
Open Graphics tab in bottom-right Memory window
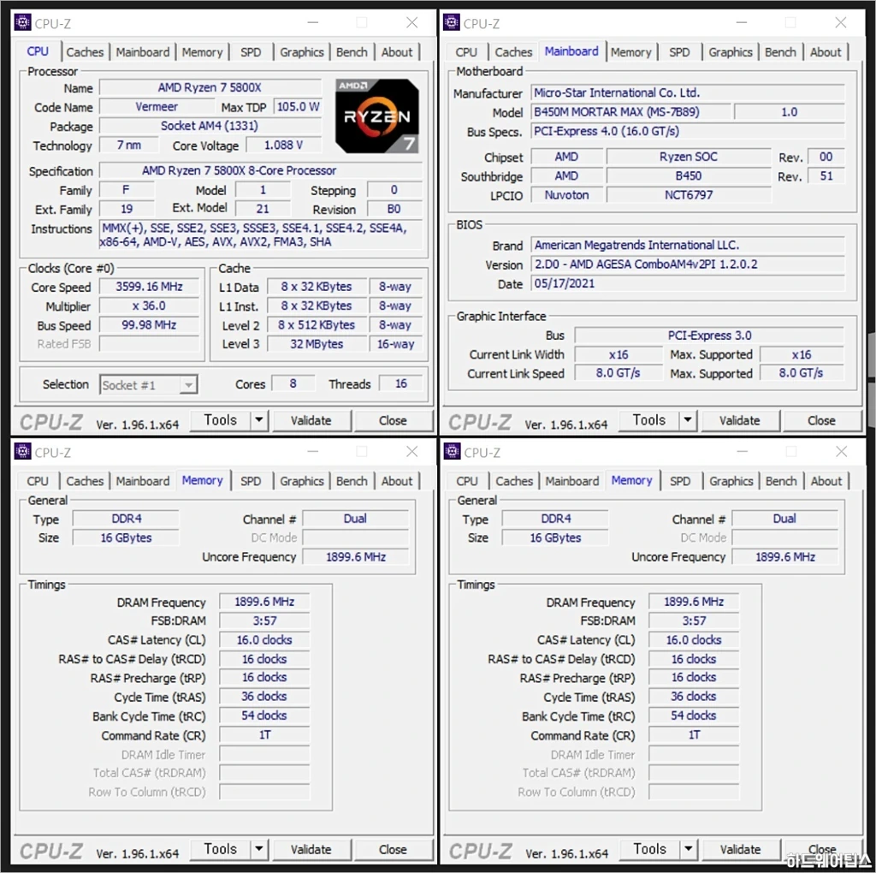(x=731, y=481)
